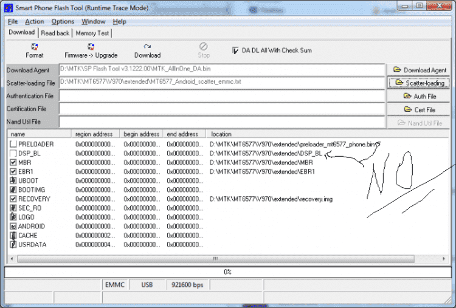Click the Download Agent browse button

coord(420,70)
